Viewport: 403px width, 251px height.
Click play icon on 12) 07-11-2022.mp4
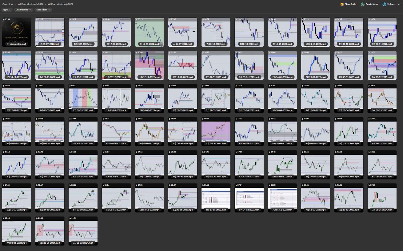click(369, 19)
